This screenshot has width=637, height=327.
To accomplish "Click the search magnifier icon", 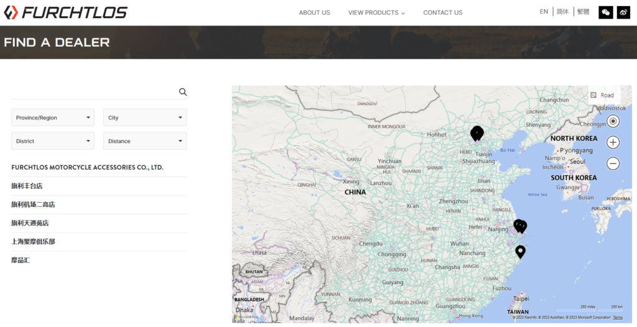I will [x=183, y=92].
